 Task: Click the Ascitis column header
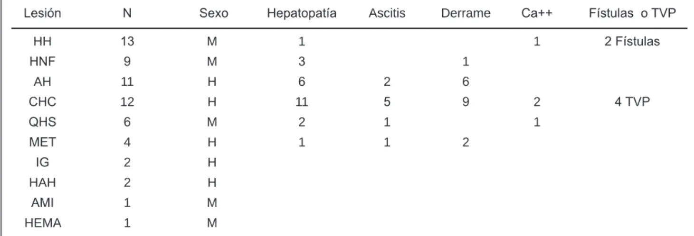click(387, 14)
